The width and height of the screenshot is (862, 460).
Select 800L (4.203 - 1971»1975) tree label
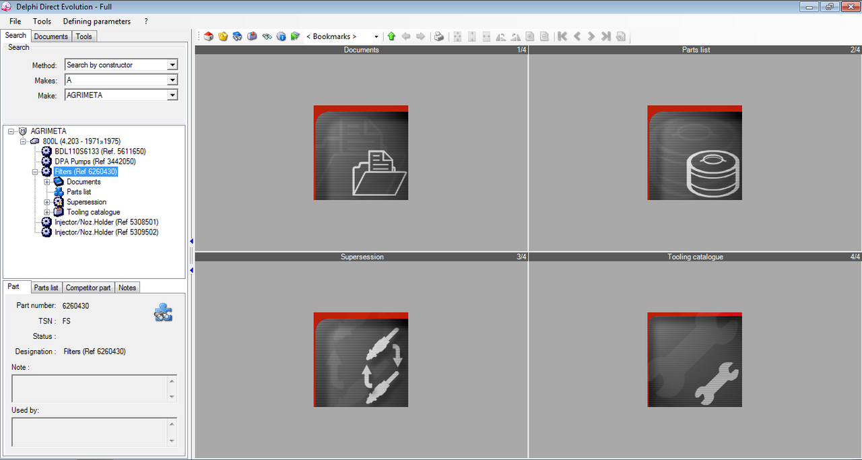(81, 141)
